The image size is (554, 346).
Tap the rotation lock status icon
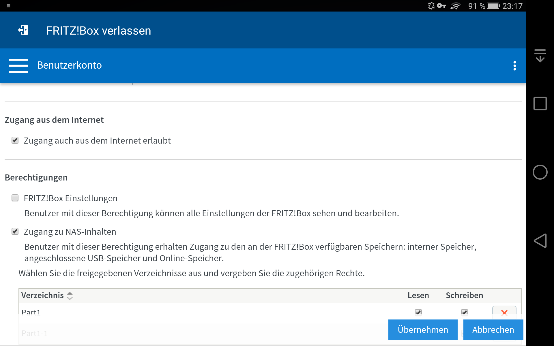pos(431,6)
